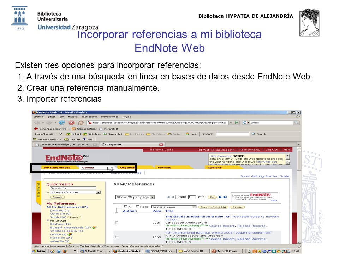Screen dimensions: 339x254
Task: Click the Quick Search 'Search for' field
Action: (x=73, y=188)
